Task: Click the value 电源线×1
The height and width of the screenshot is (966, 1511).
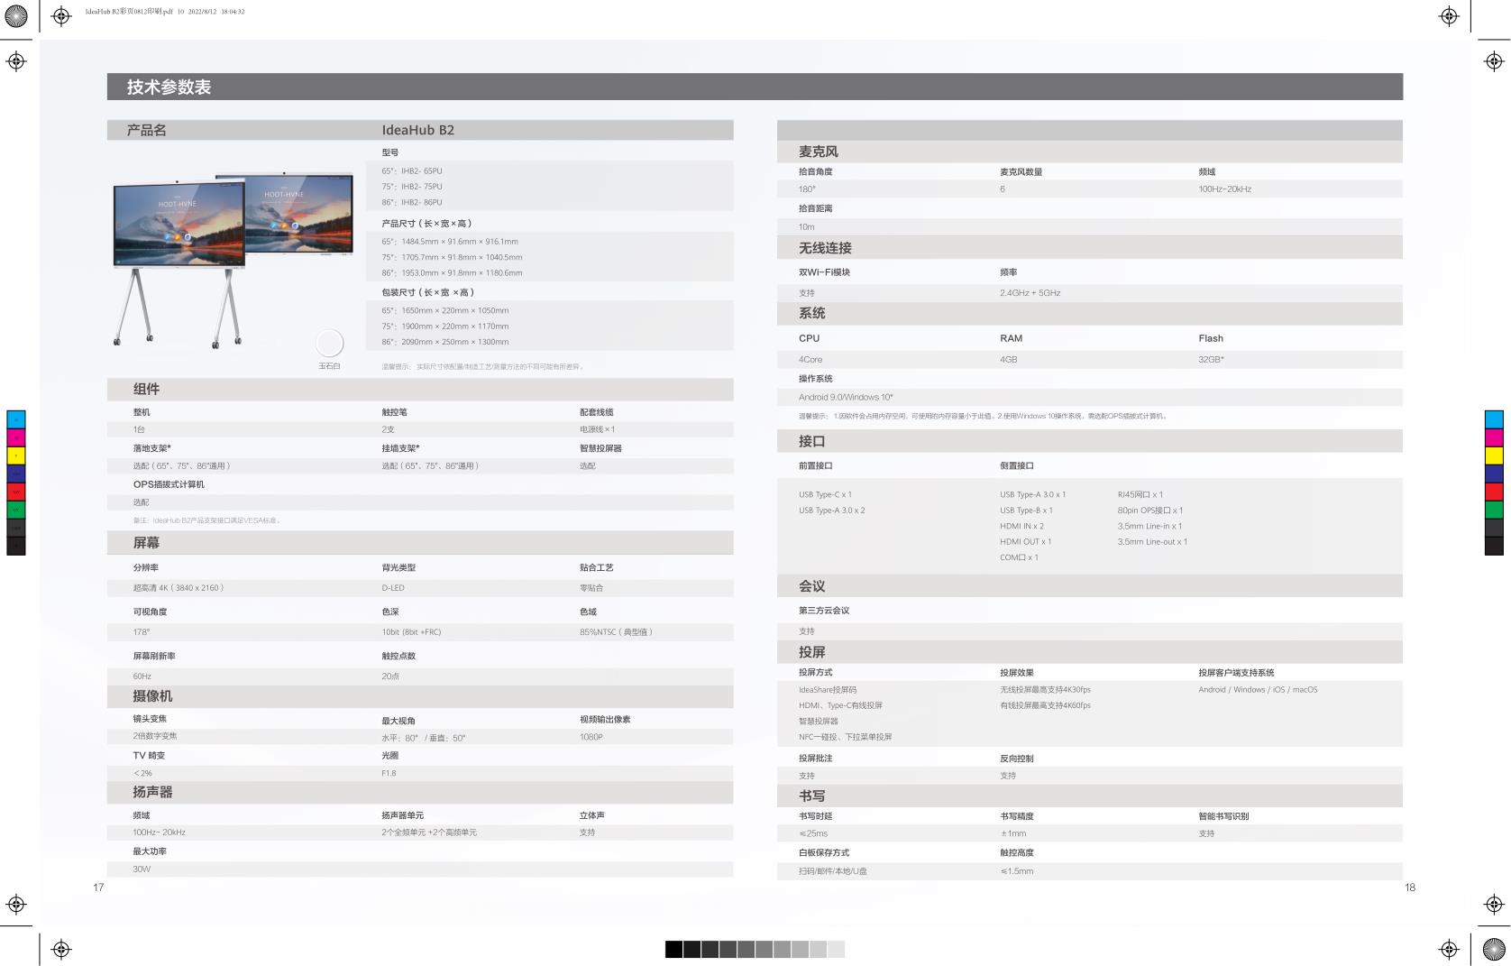Action: [598, 429]
